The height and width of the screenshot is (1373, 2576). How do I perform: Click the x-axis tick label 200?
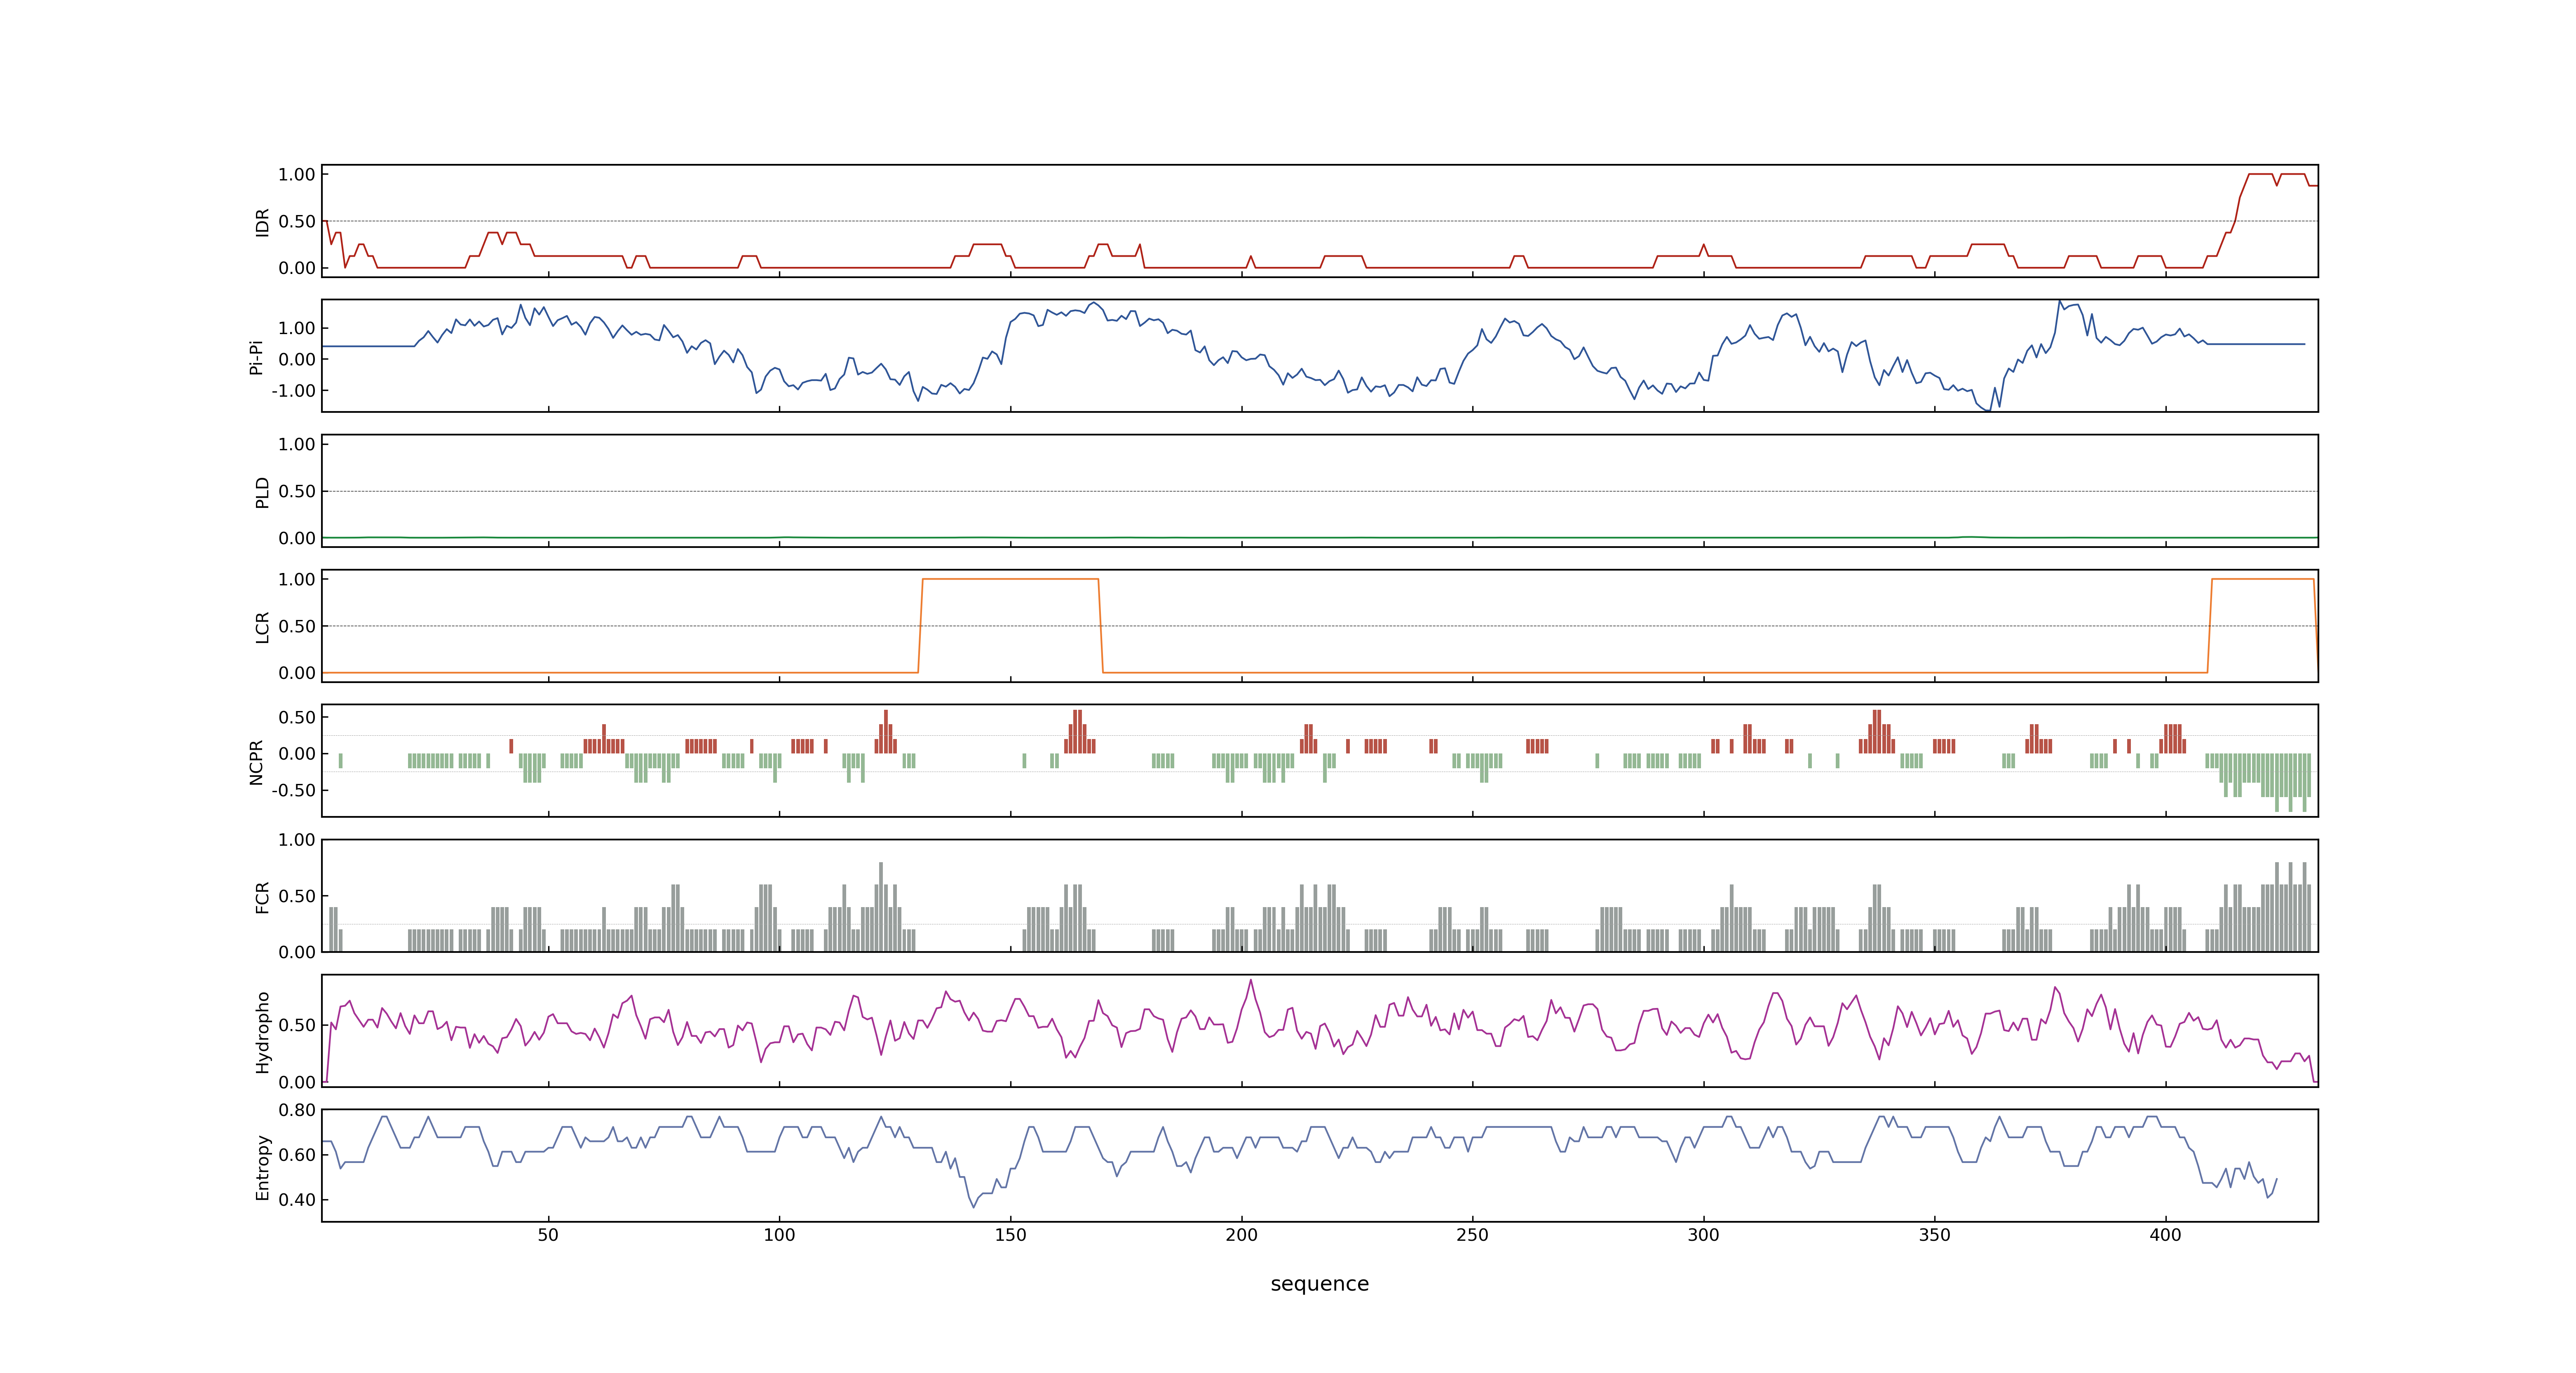[x=1241, y=1235]
